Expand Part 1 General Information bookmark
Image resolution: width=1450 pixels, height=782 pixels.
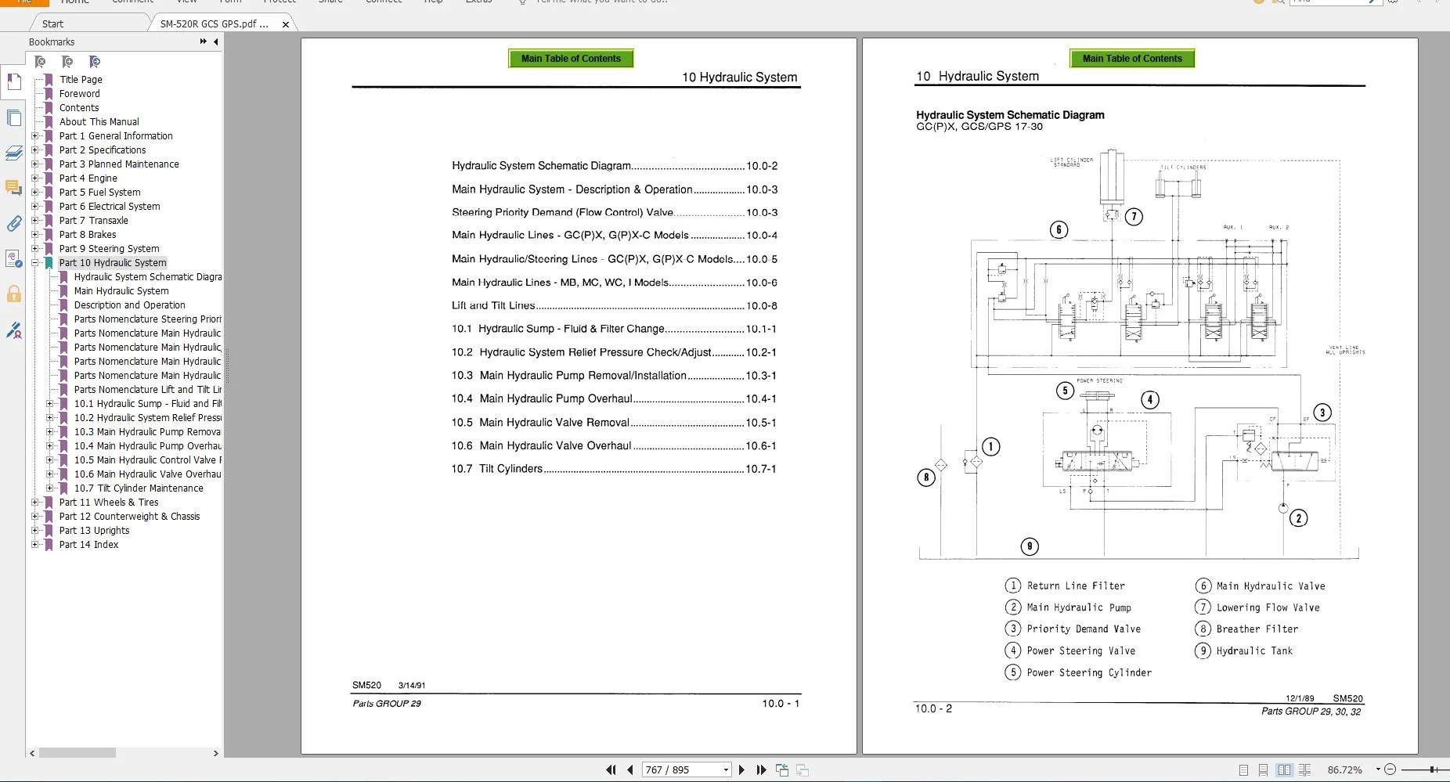[x=34, y=136]
